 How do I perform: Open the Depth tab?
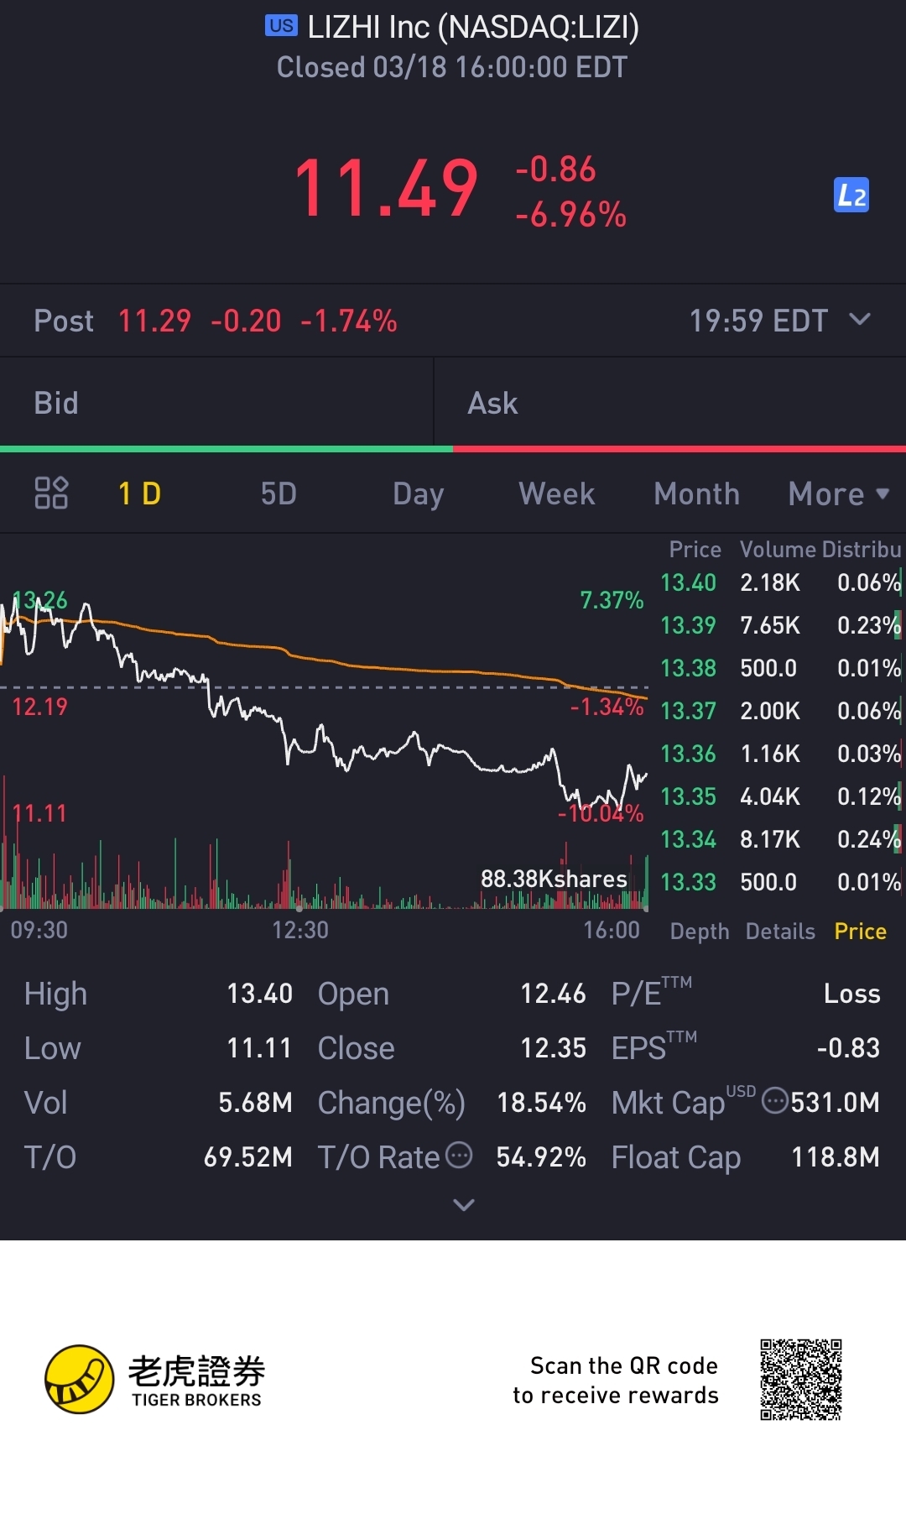click(x=700, y=932)
